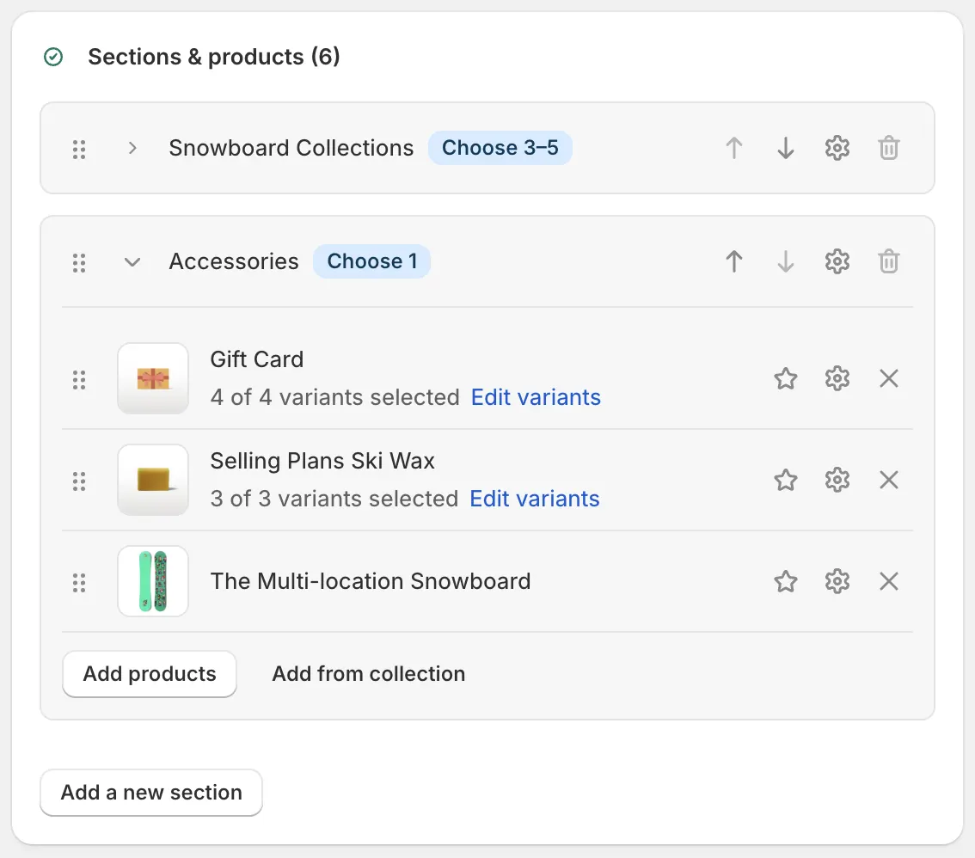Click the Sections & products (6) heading
This screenshot has height=858, width=975.
click(214, 58)
